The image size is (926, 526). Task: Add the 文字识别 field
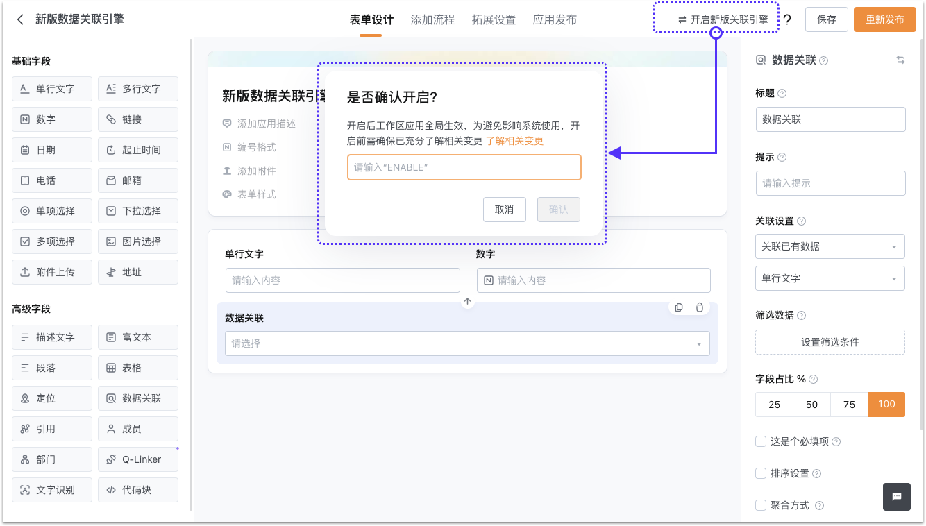[52, 490]
